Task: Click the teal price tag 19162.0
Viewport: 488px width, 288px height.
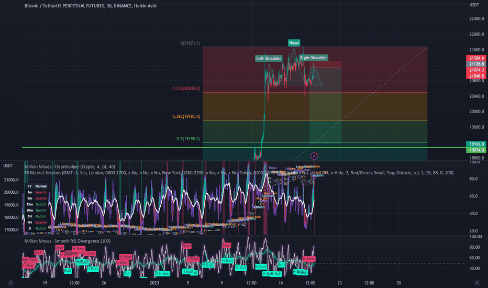Action: (x=476, y=144)
